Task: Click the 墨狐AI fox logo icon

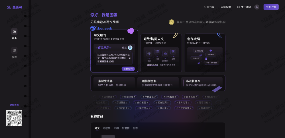Action: (9, 7)
